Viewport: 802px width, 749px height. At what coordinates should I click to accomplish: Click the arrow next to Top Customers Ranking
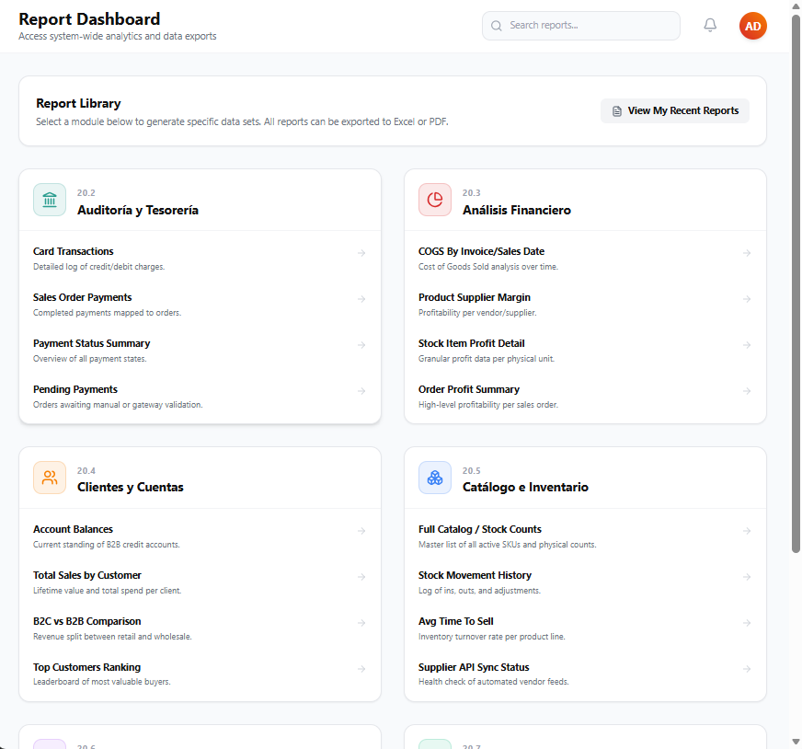361,669
